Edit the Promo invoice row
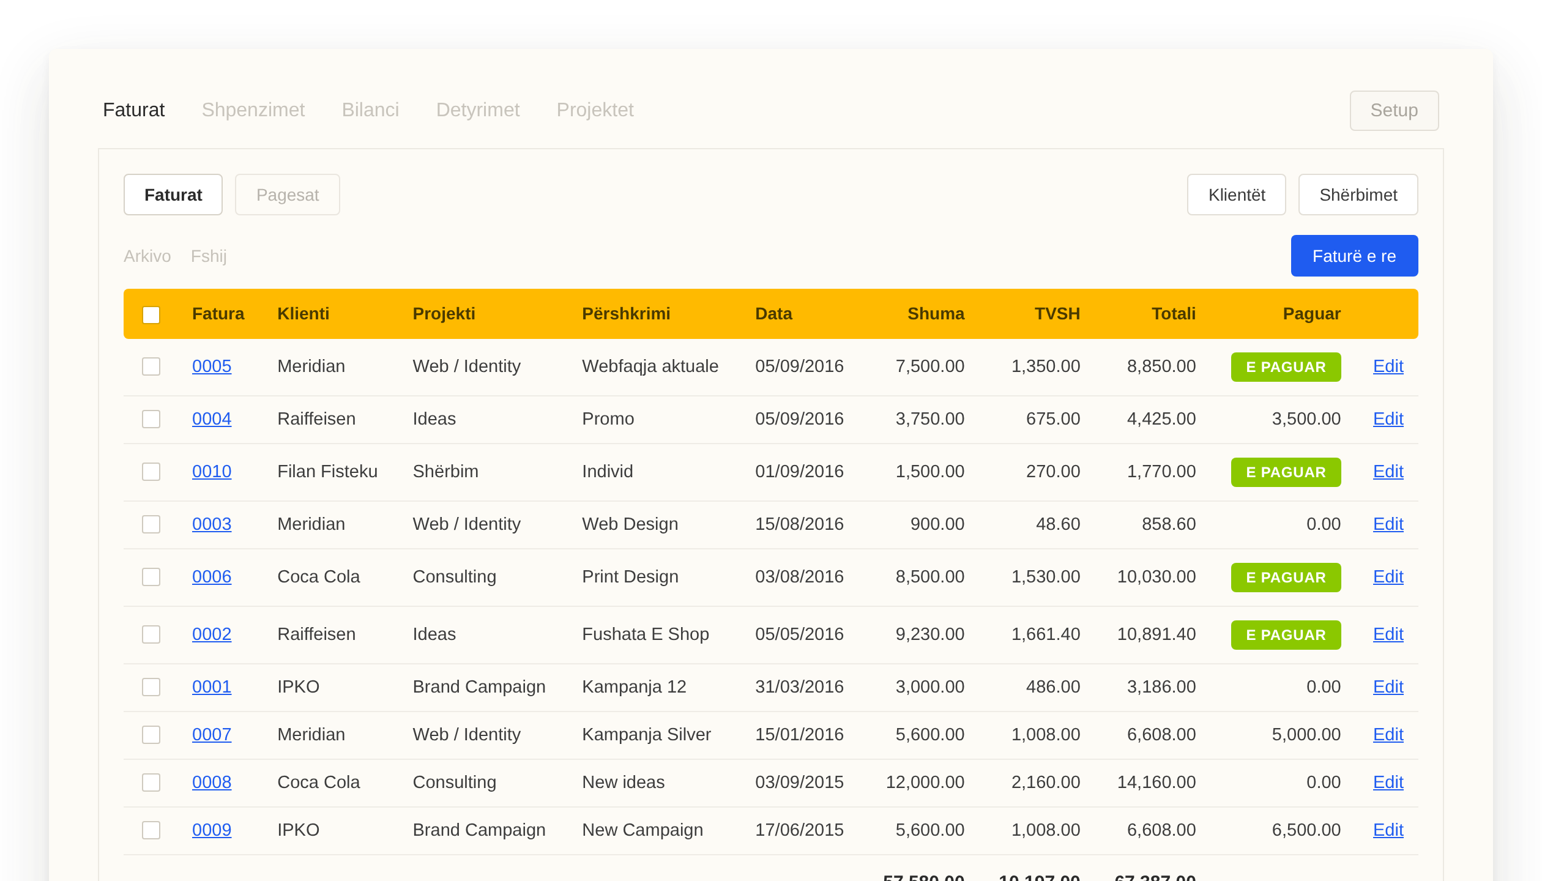Image resolution: width=1542 pixels, height=881 pixels. click(1388, 418)
